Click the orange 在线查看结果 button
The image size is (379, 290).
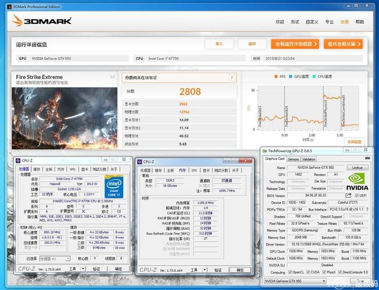343,44
